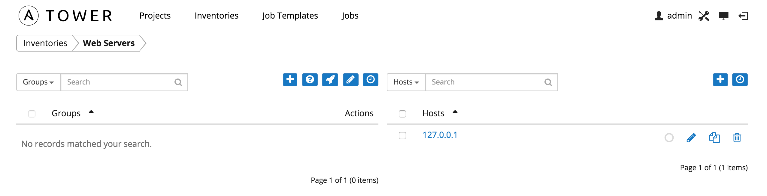Open the monitor activity screen icon
The height and width of the screenshot is (196, 767).
(x=723, y=16)
